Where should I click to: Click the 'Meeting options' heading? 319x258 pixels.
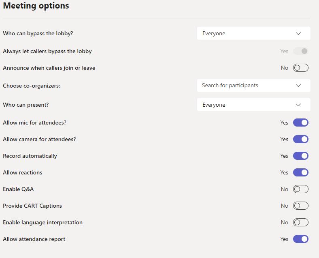click(x=36, y=6)
